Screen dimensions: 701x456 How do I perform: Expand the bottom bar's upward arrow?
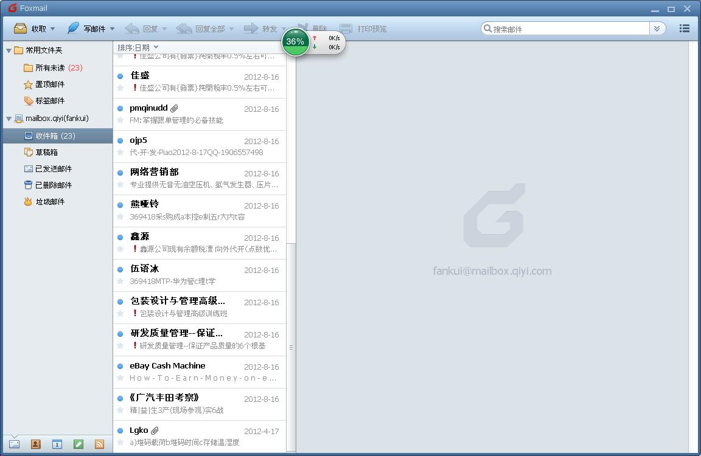[x=15, y=437]
